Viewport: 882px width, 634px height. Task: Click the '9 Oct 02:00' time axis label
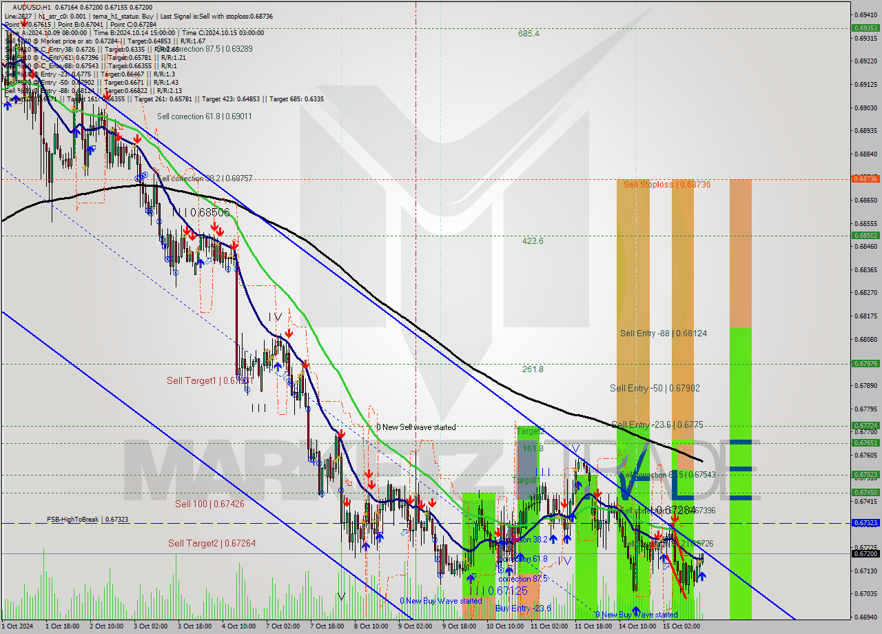click(415, 626)
